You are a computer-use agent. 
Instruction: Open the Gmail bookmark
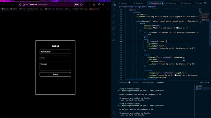[22, 9]
